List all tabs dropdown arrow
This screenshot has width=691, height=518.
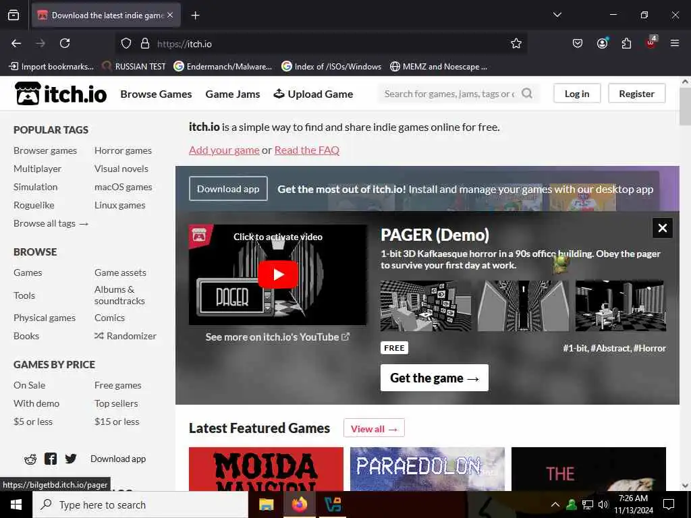point(557,15)
